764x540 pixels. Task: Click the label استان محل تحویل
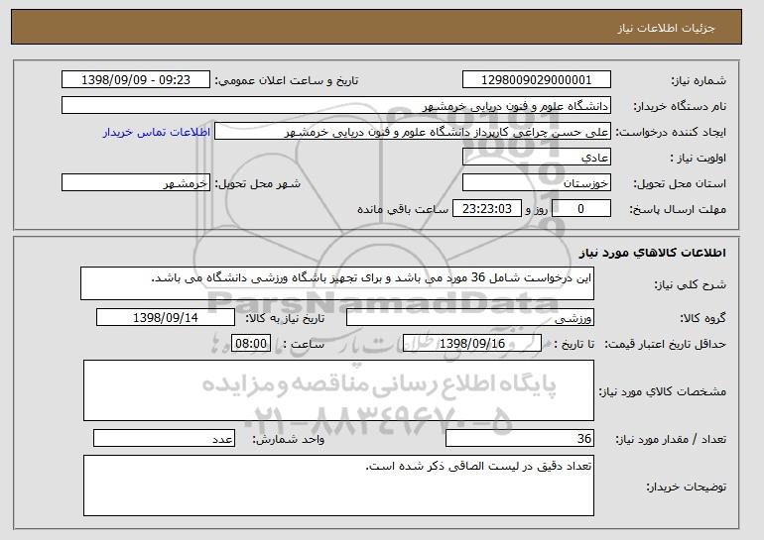(x=680, y=183)
